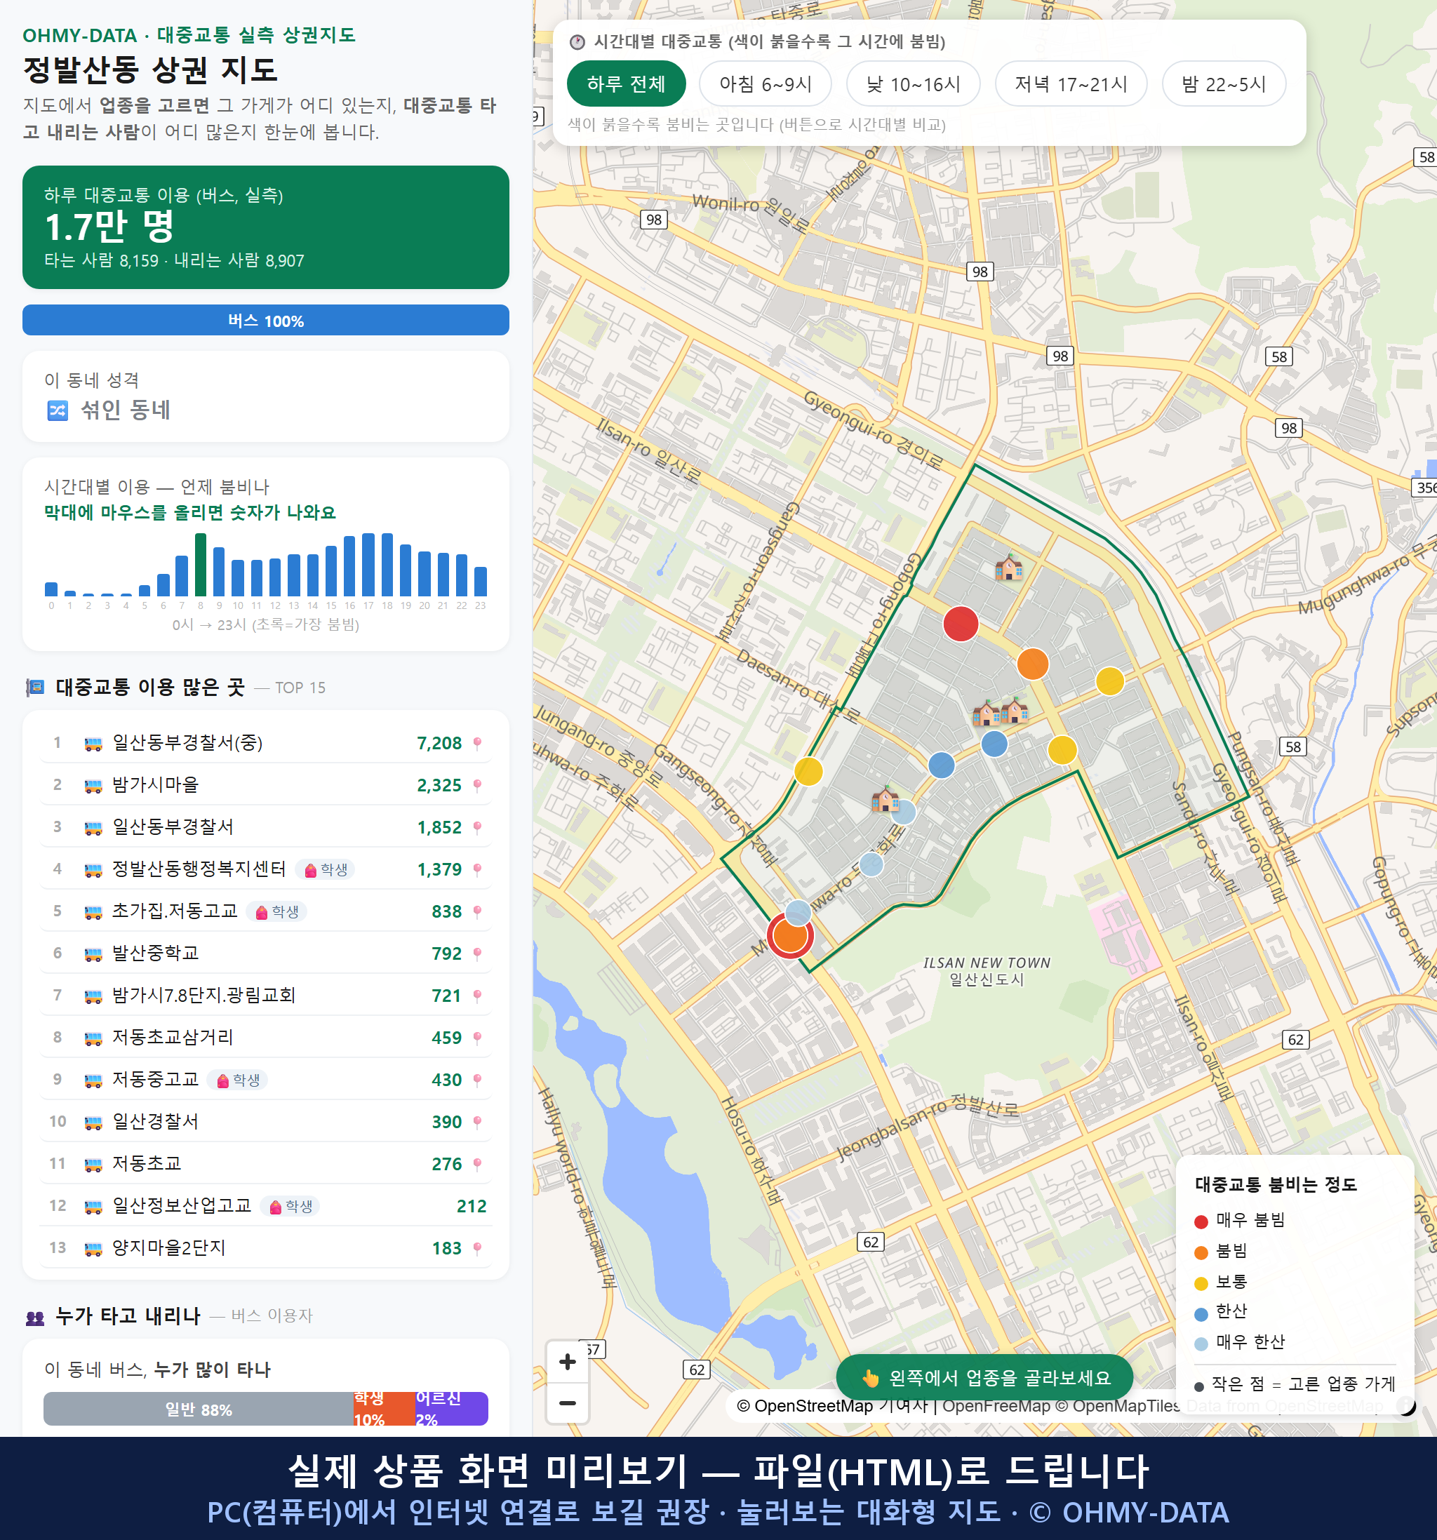The height and width of the screenshot is (1540, 1437).
Task: Zoom in with the plus button
Action: pyautogui.click(x=568, y=1362)
